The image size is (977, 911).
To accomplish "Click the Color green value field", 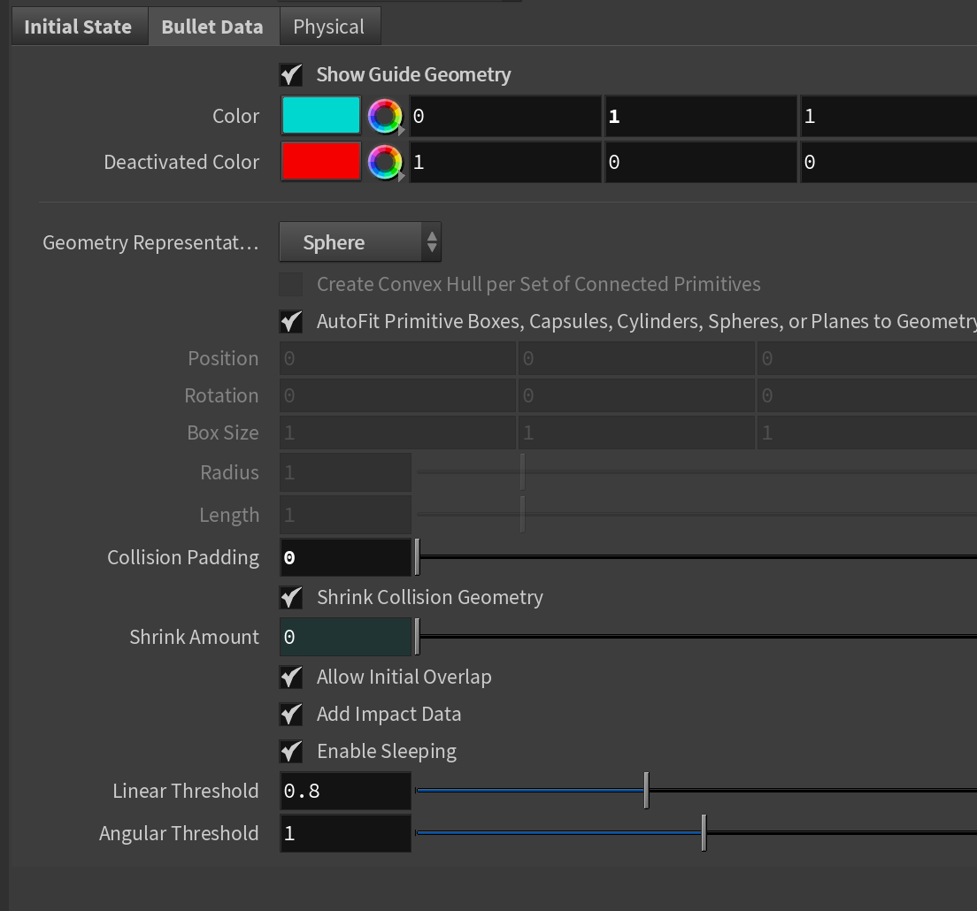I will click(701, 117).
